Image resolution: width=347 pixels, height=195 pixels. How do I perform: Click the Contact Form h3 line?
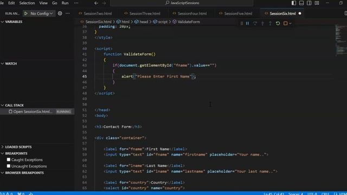(x=118, y=127)
